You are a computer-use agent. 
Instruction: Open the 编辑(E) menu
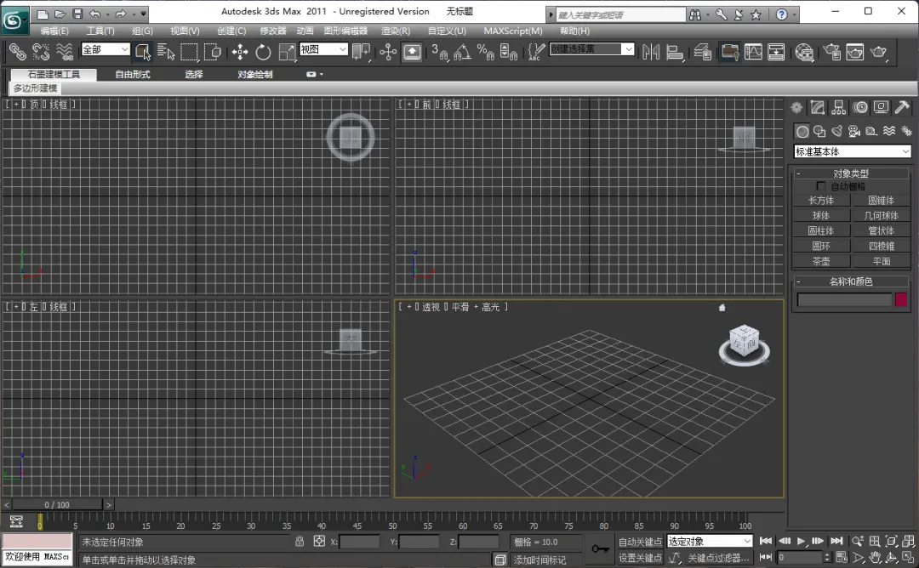coord(54,31)
